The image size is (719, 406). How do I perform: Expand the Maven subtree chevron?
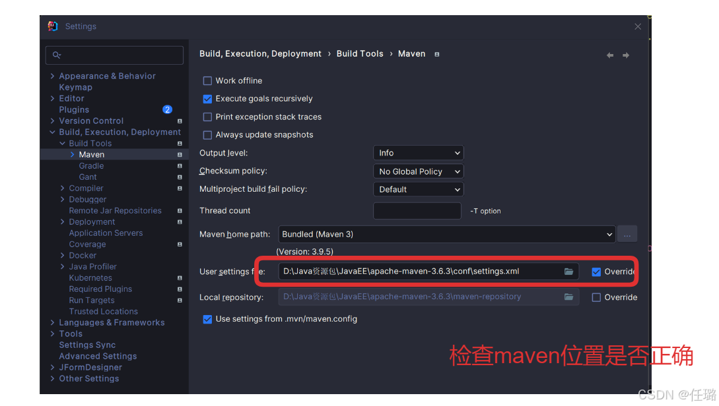pos(73,155)
